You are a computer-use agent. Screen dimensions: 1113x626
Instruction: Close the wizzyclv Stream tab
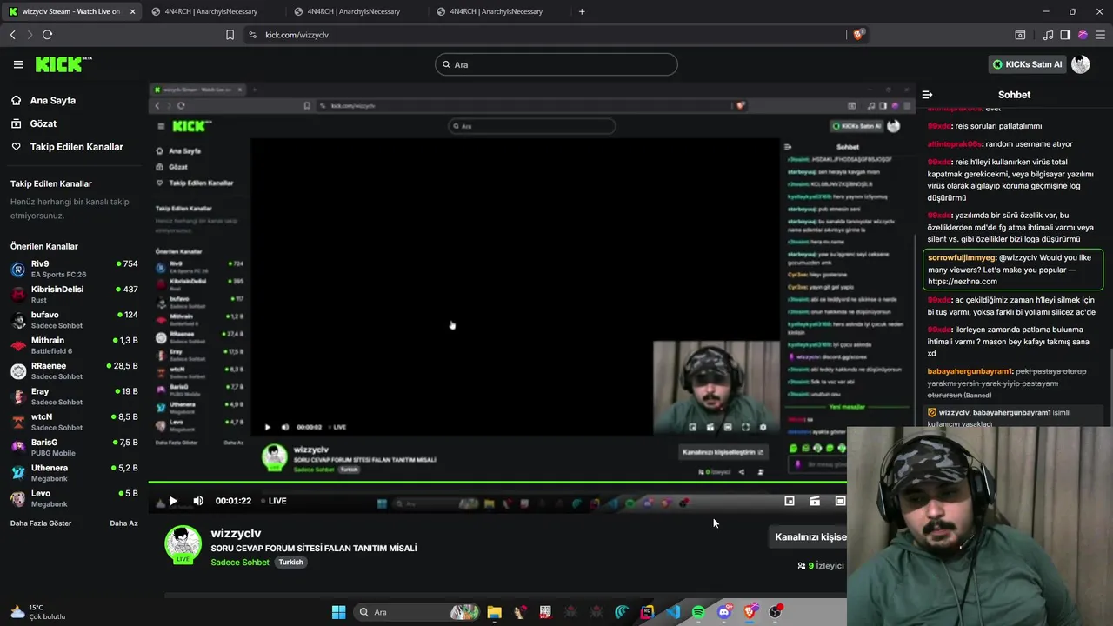click(132, 11)
